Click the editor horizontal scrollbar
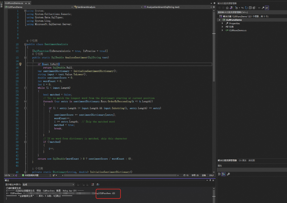This screenshot has width=287, height=203. 120,175
